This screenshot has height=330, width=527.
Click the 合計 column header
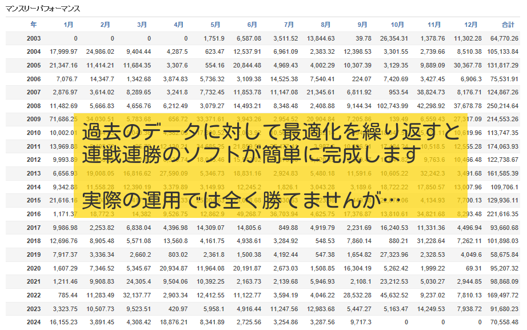[508, 25]
